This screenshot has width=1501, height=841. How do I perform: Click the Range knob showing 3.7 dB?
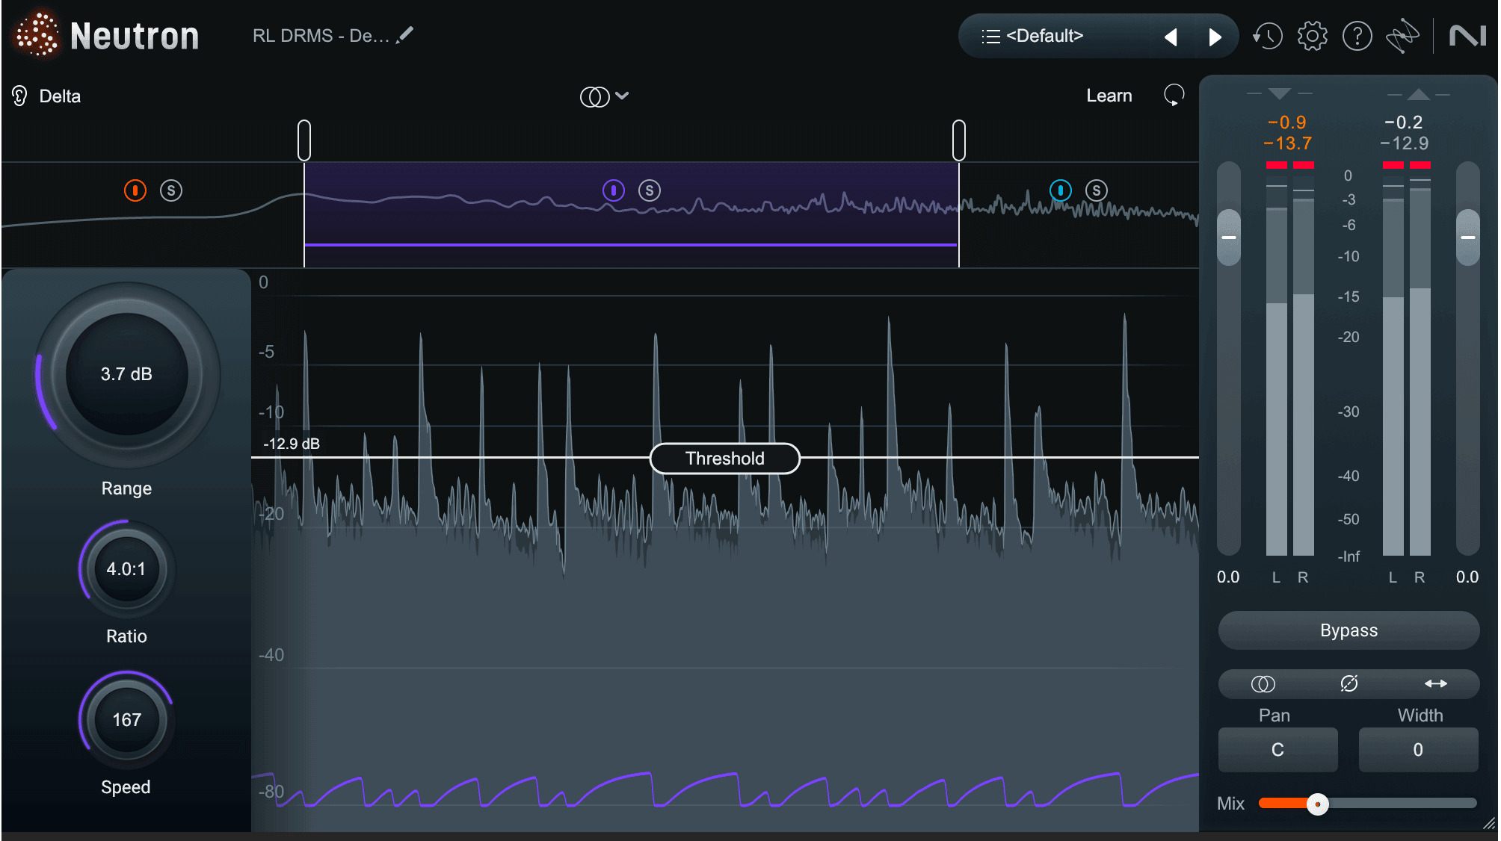click(x=127, y=374)
